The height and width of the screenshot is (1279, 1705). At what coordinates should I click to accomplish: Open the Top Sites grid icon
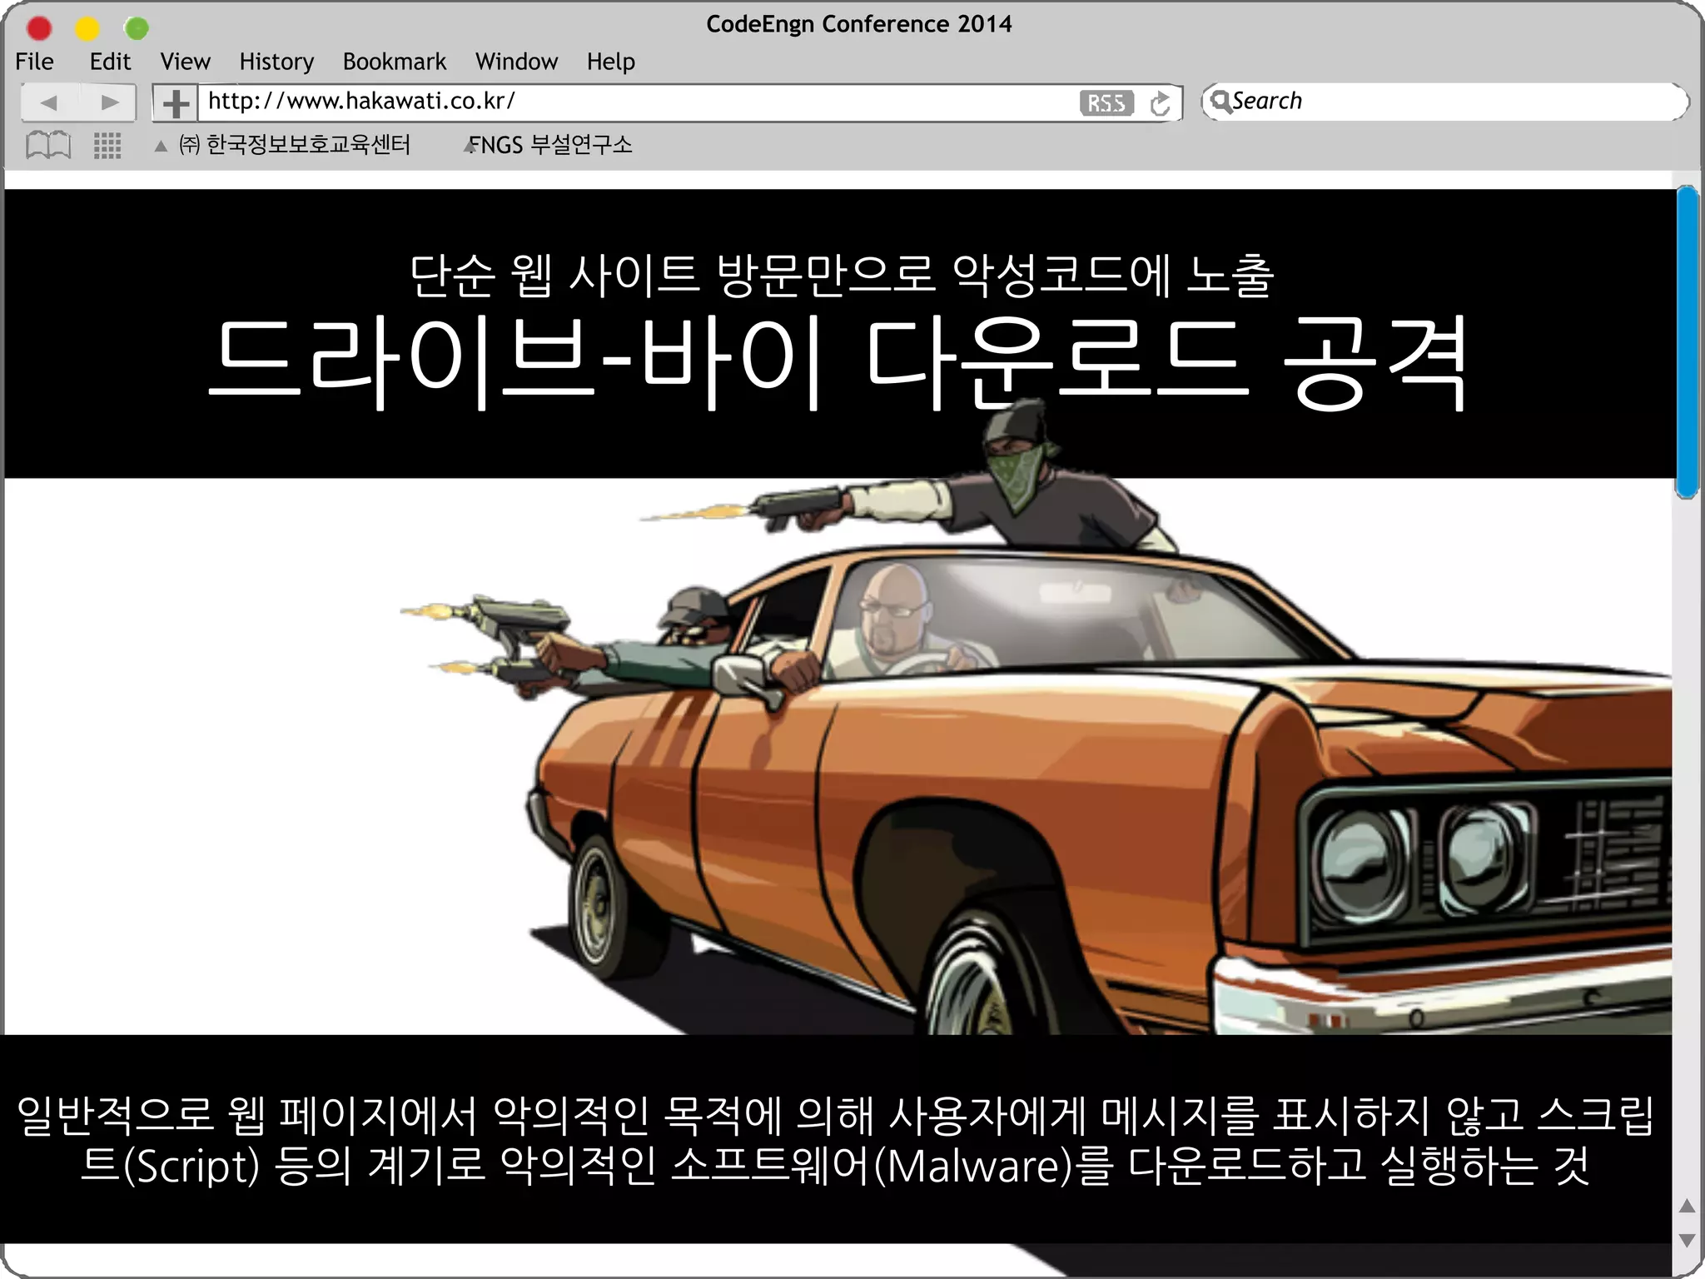pyautogui.click(x=107, y=146)
